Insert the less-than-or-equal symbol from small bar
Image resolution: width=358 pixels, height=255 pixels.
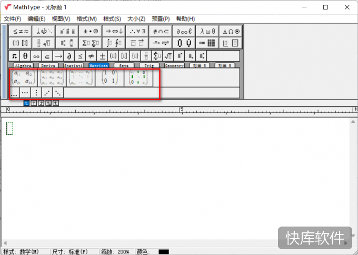click(x=80, y=56)
